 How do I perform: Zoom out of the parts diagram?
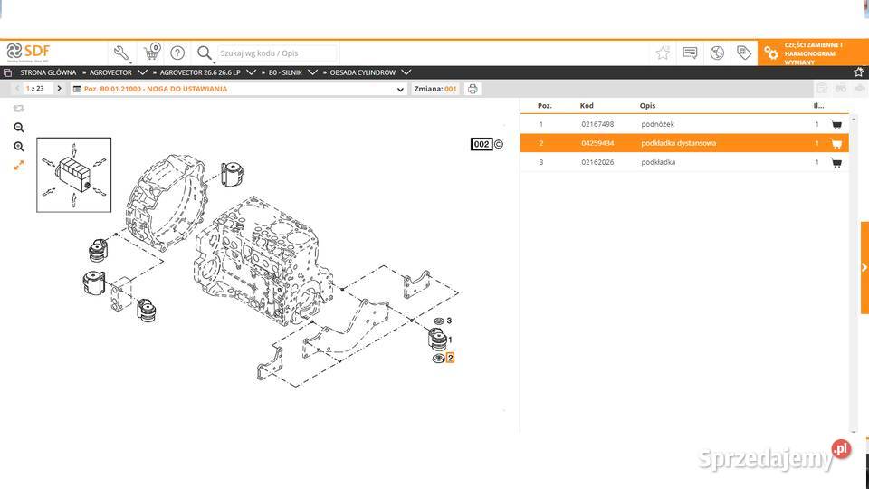click(19, 128)
